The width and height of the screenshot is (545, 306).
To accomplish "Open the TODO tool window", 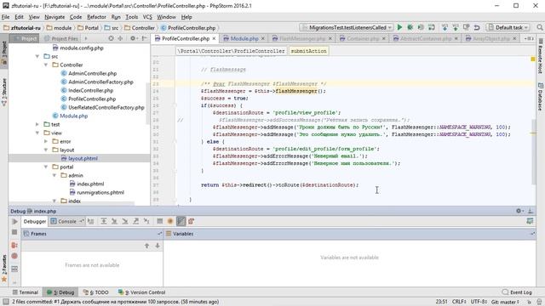I will click(x=96, y=292).
